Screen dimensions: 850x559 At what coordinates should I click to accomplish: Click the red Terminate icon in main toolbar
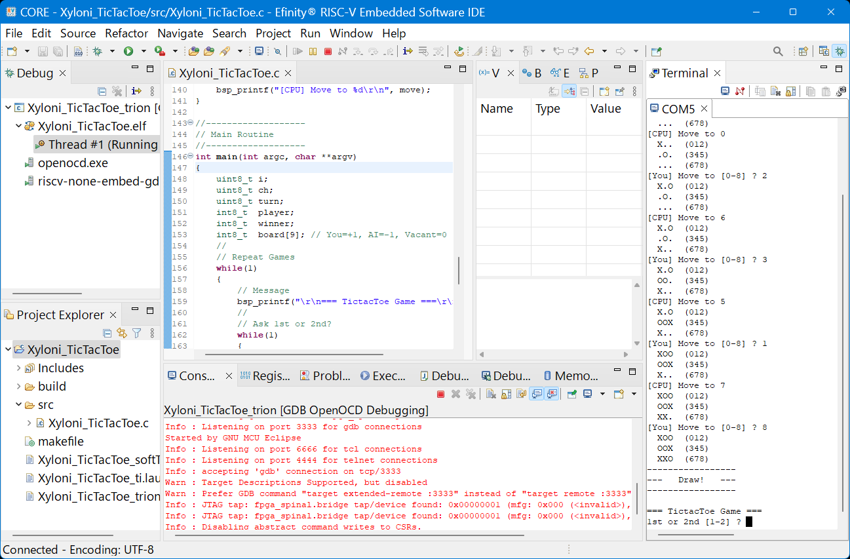[x=328, y=51]
